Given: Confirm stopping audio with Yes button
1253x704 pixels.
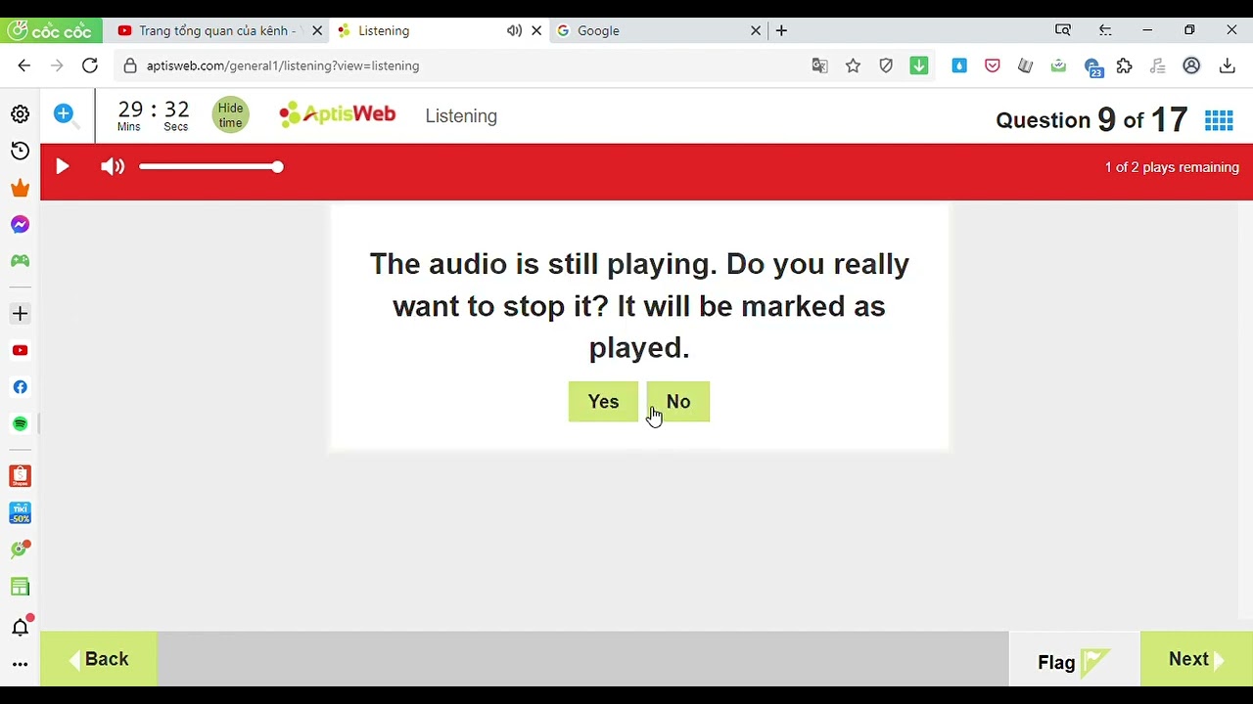Looking at the screenshot, I should pyautogui.click(x=603, y=402).
